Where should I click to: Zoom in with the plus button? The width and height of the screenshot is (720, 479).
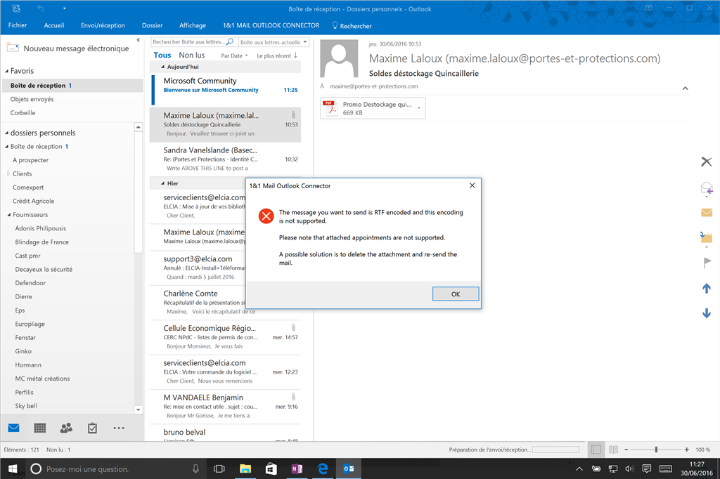686,450
